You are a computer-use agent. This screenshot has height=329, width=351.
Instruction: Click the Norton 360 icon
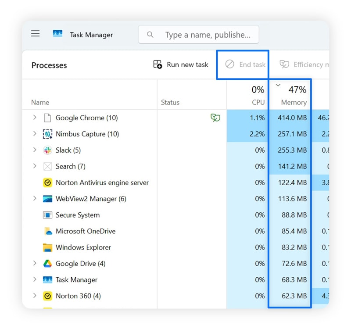[x=47, y=296]
